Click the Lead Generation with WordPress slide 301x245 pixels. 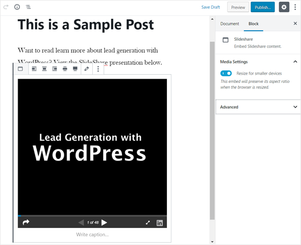92,147
